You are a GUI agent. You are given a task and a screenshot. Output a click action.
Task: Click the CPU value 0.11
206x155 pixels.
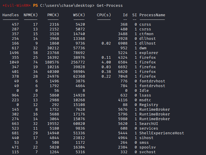pyautogui.click(x=106, y=58)
